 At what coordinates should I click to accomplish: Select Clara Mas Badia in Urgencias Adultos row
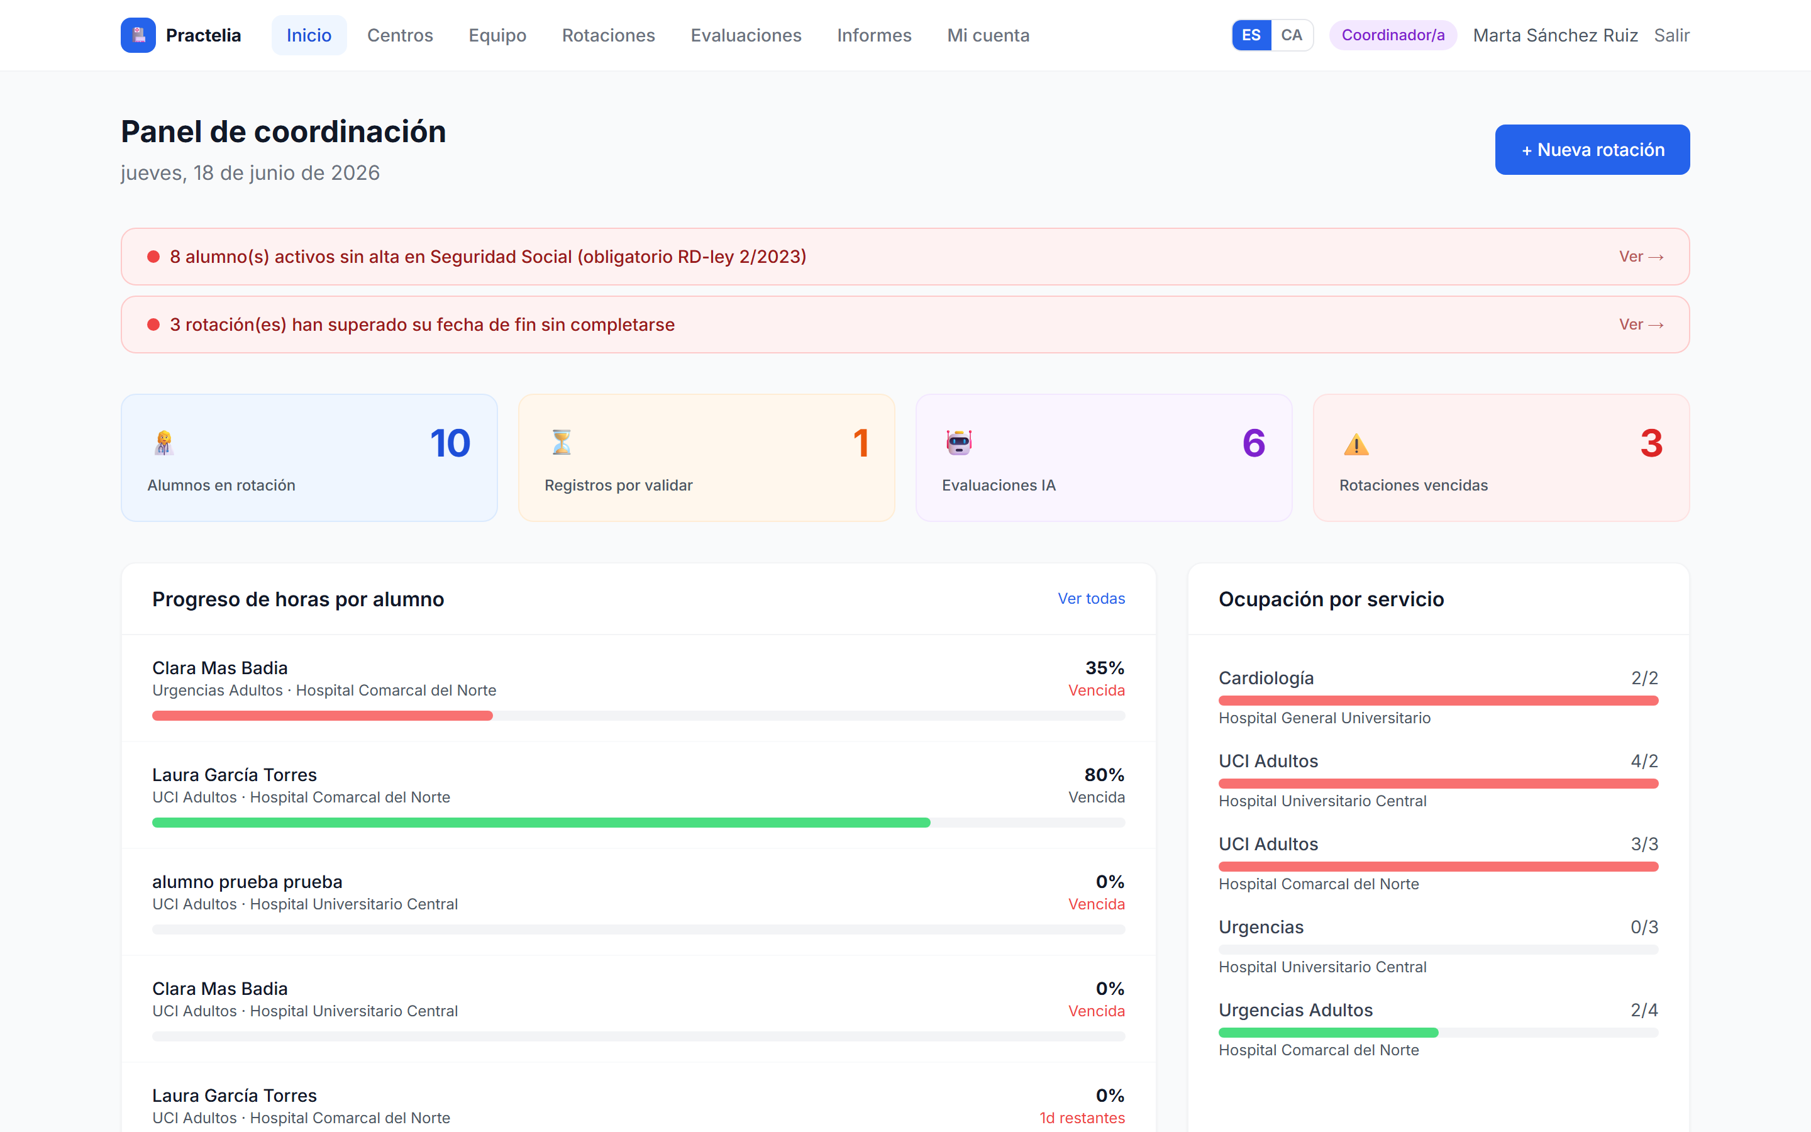click(x=638, y=689)
